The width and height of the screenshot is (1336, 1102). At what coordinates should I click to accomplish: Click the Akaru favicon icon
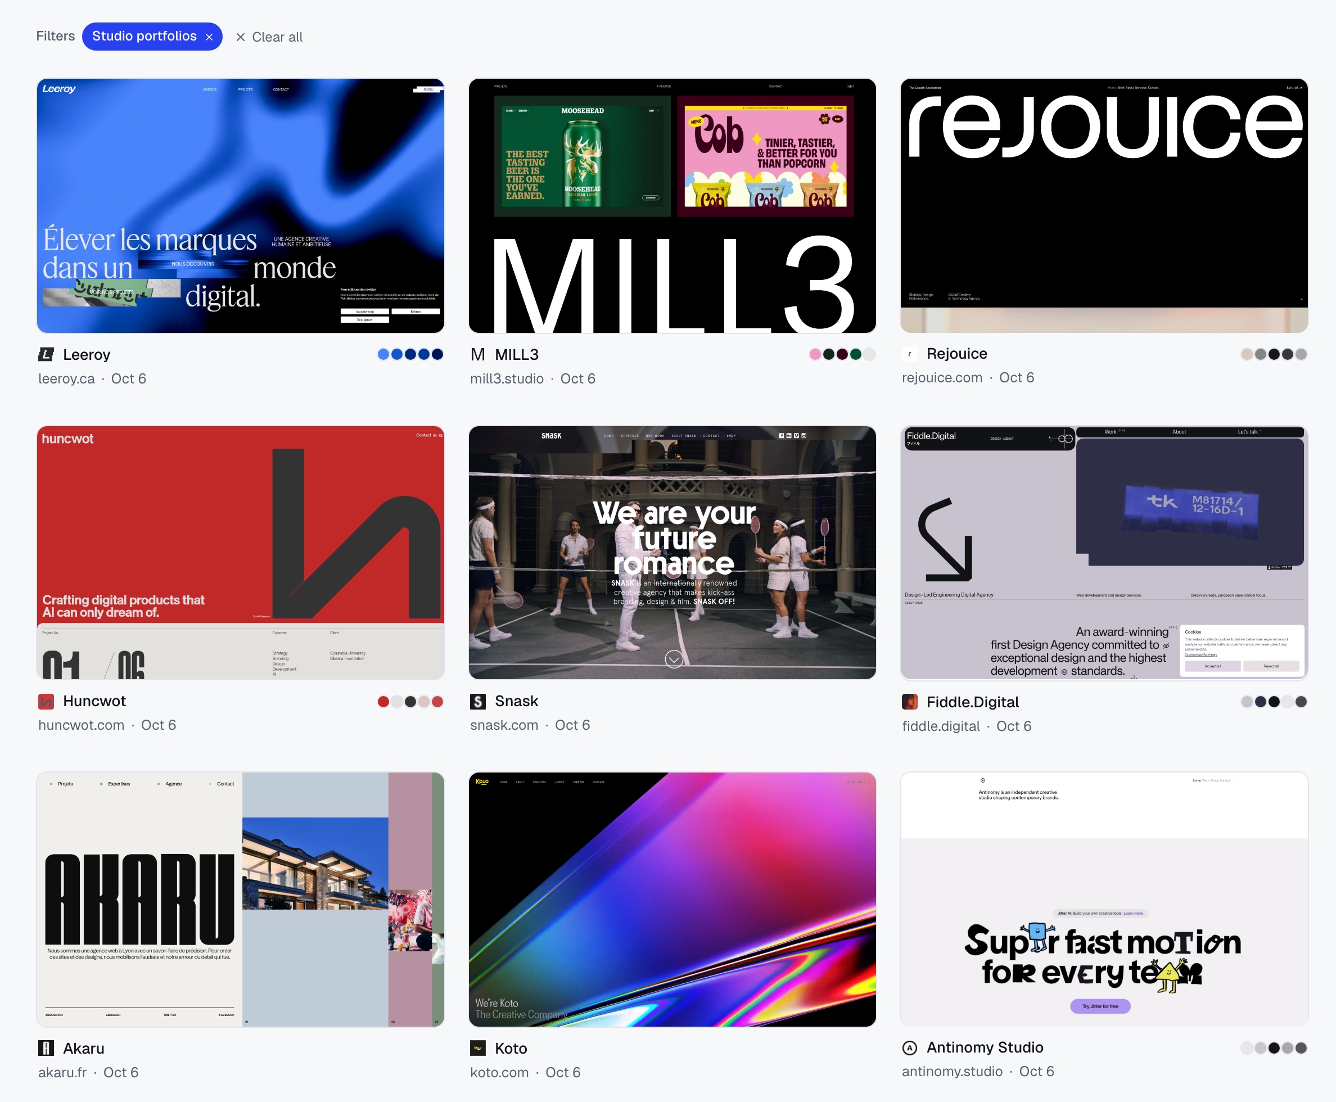[46, 1048]
